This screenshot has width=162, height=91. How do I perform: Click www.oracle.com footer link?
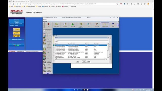click(20, 51)
